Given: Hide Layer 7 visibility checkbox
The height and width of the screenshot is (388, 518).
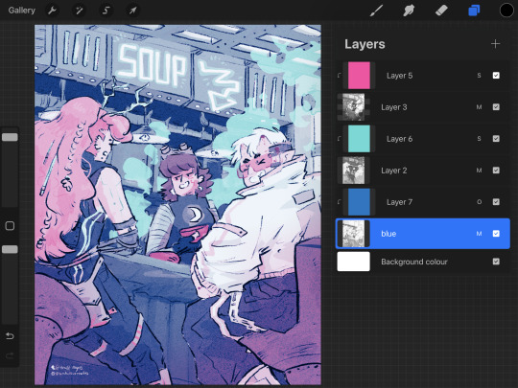Looking at the screenshot, I should [496, 202].
